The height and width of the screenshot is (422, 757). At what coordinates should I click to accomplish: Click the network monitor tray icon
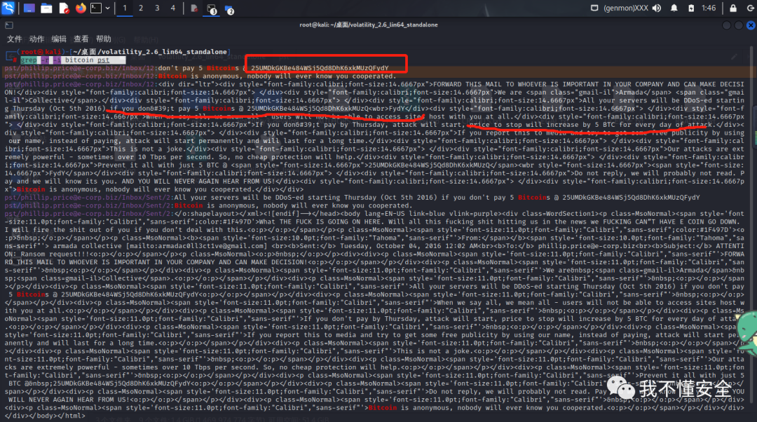tap(594, 8)
